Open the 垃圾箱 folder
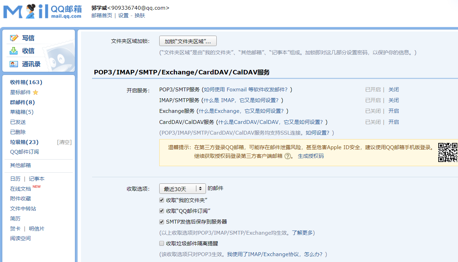The image size is (458, 262). 24,142
